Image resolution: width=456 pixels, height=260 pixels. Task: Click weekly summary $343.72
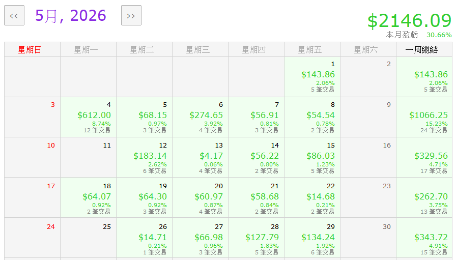[x=431, y=237]
